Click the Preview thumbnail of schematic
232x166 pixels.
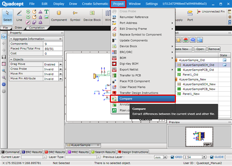coord(199,137)
